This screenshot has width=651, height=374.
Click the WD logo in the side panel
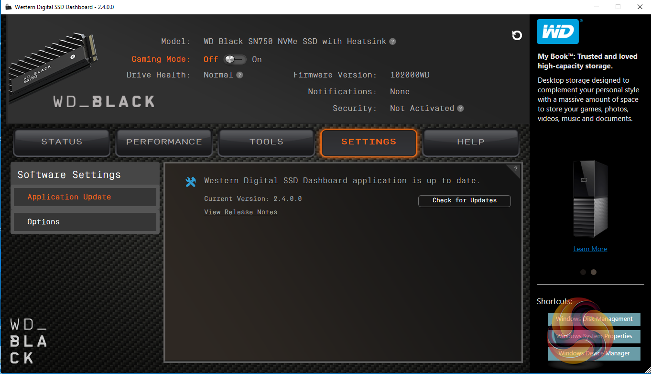558,32
